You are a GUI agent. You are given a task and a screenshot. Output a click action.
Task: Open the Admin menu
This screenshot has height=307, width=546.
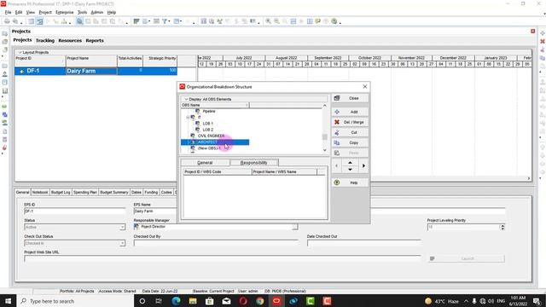click(96, 12)
